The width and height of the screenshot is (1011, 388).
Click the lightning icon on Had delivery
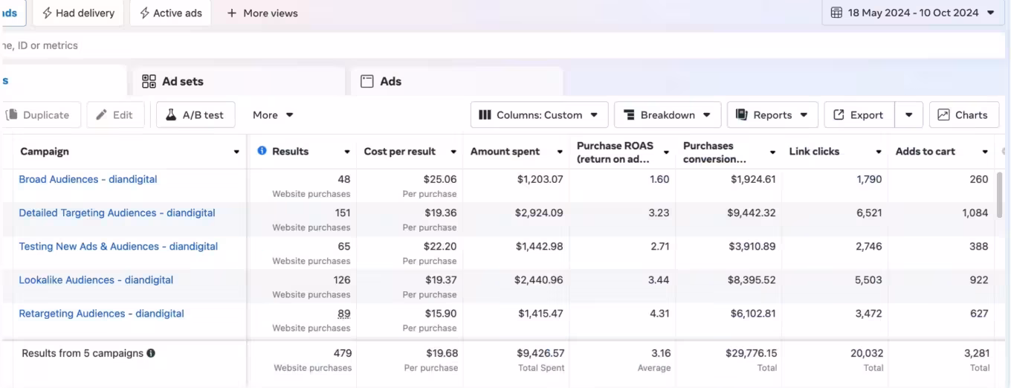(48, 13)
